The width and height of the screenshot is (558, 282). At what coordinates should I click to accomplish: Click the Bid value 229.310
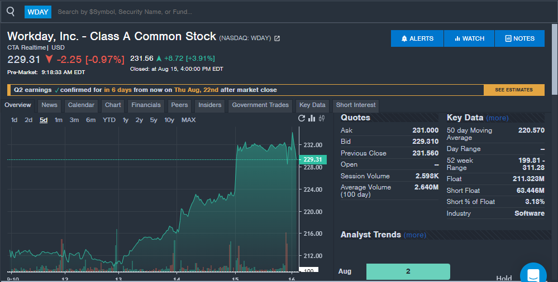[x=425, y=142]
